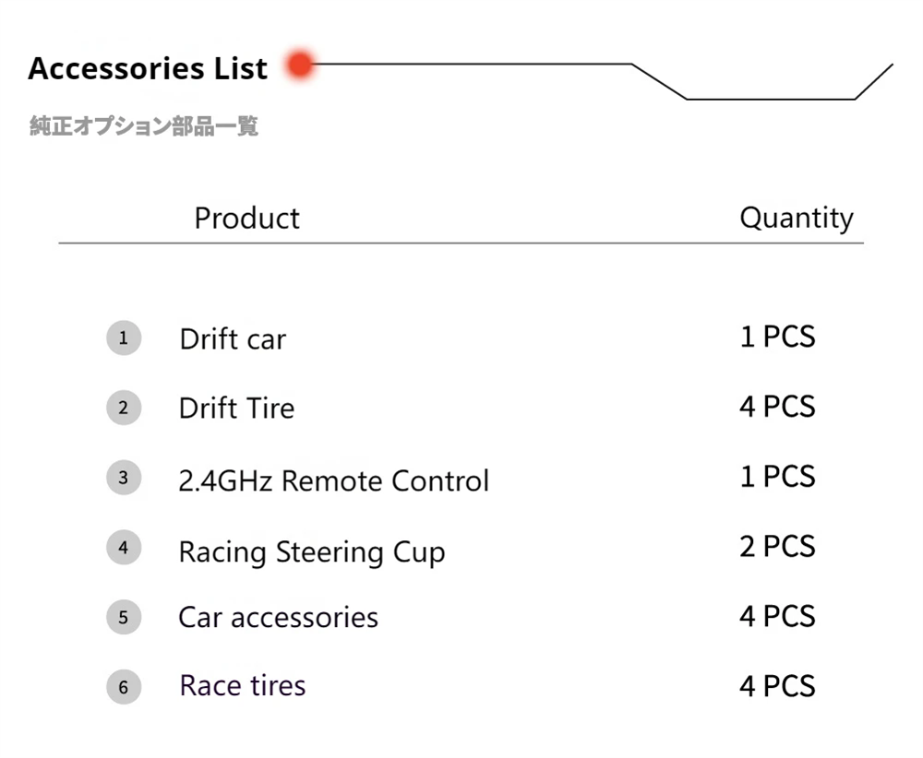Viewport: 923px width, 758px height.
Task: Click the number 3 circle badge
Action: pos(124,479)
